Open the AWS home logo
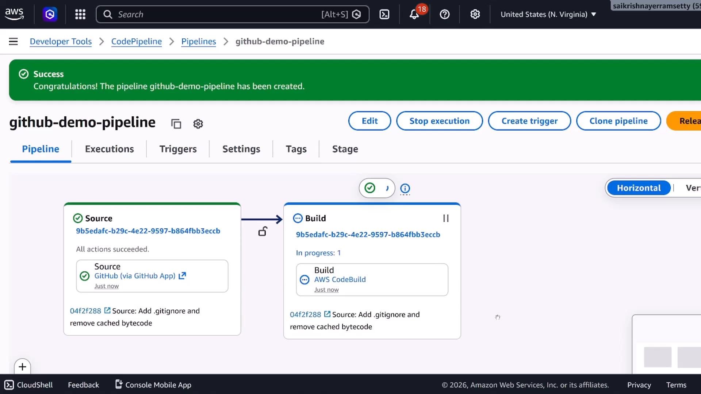 14,14
